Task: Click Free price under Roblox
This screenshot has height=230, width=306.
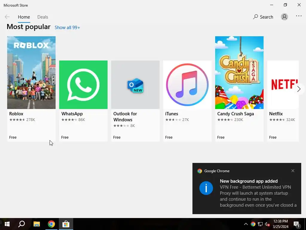Action: pyautogui.click(x=13, y=137)
